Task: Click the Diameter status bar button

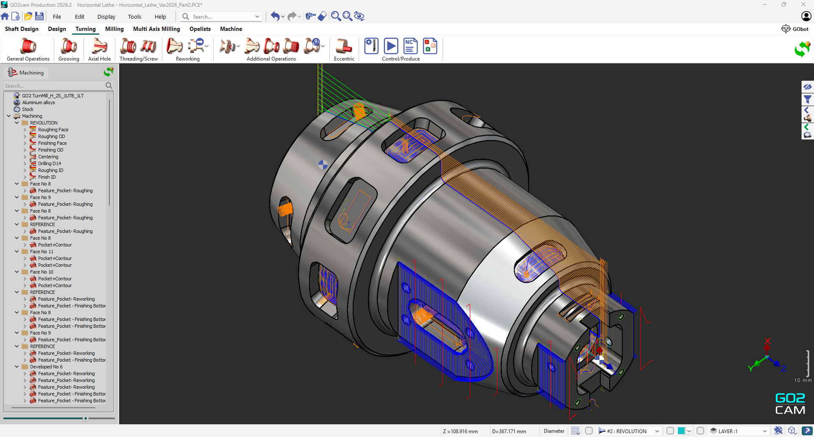Action: [x=554, y=431]
